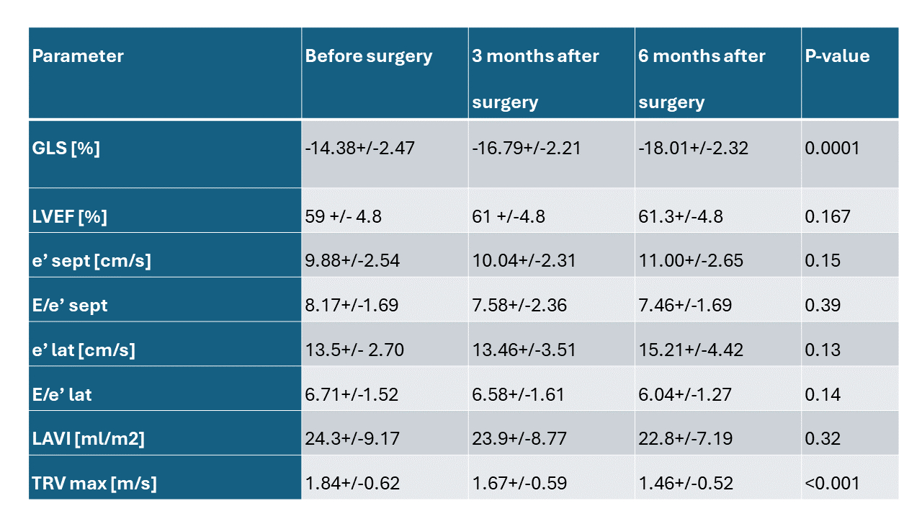Click the P-value column header

[x=837, y=56]
